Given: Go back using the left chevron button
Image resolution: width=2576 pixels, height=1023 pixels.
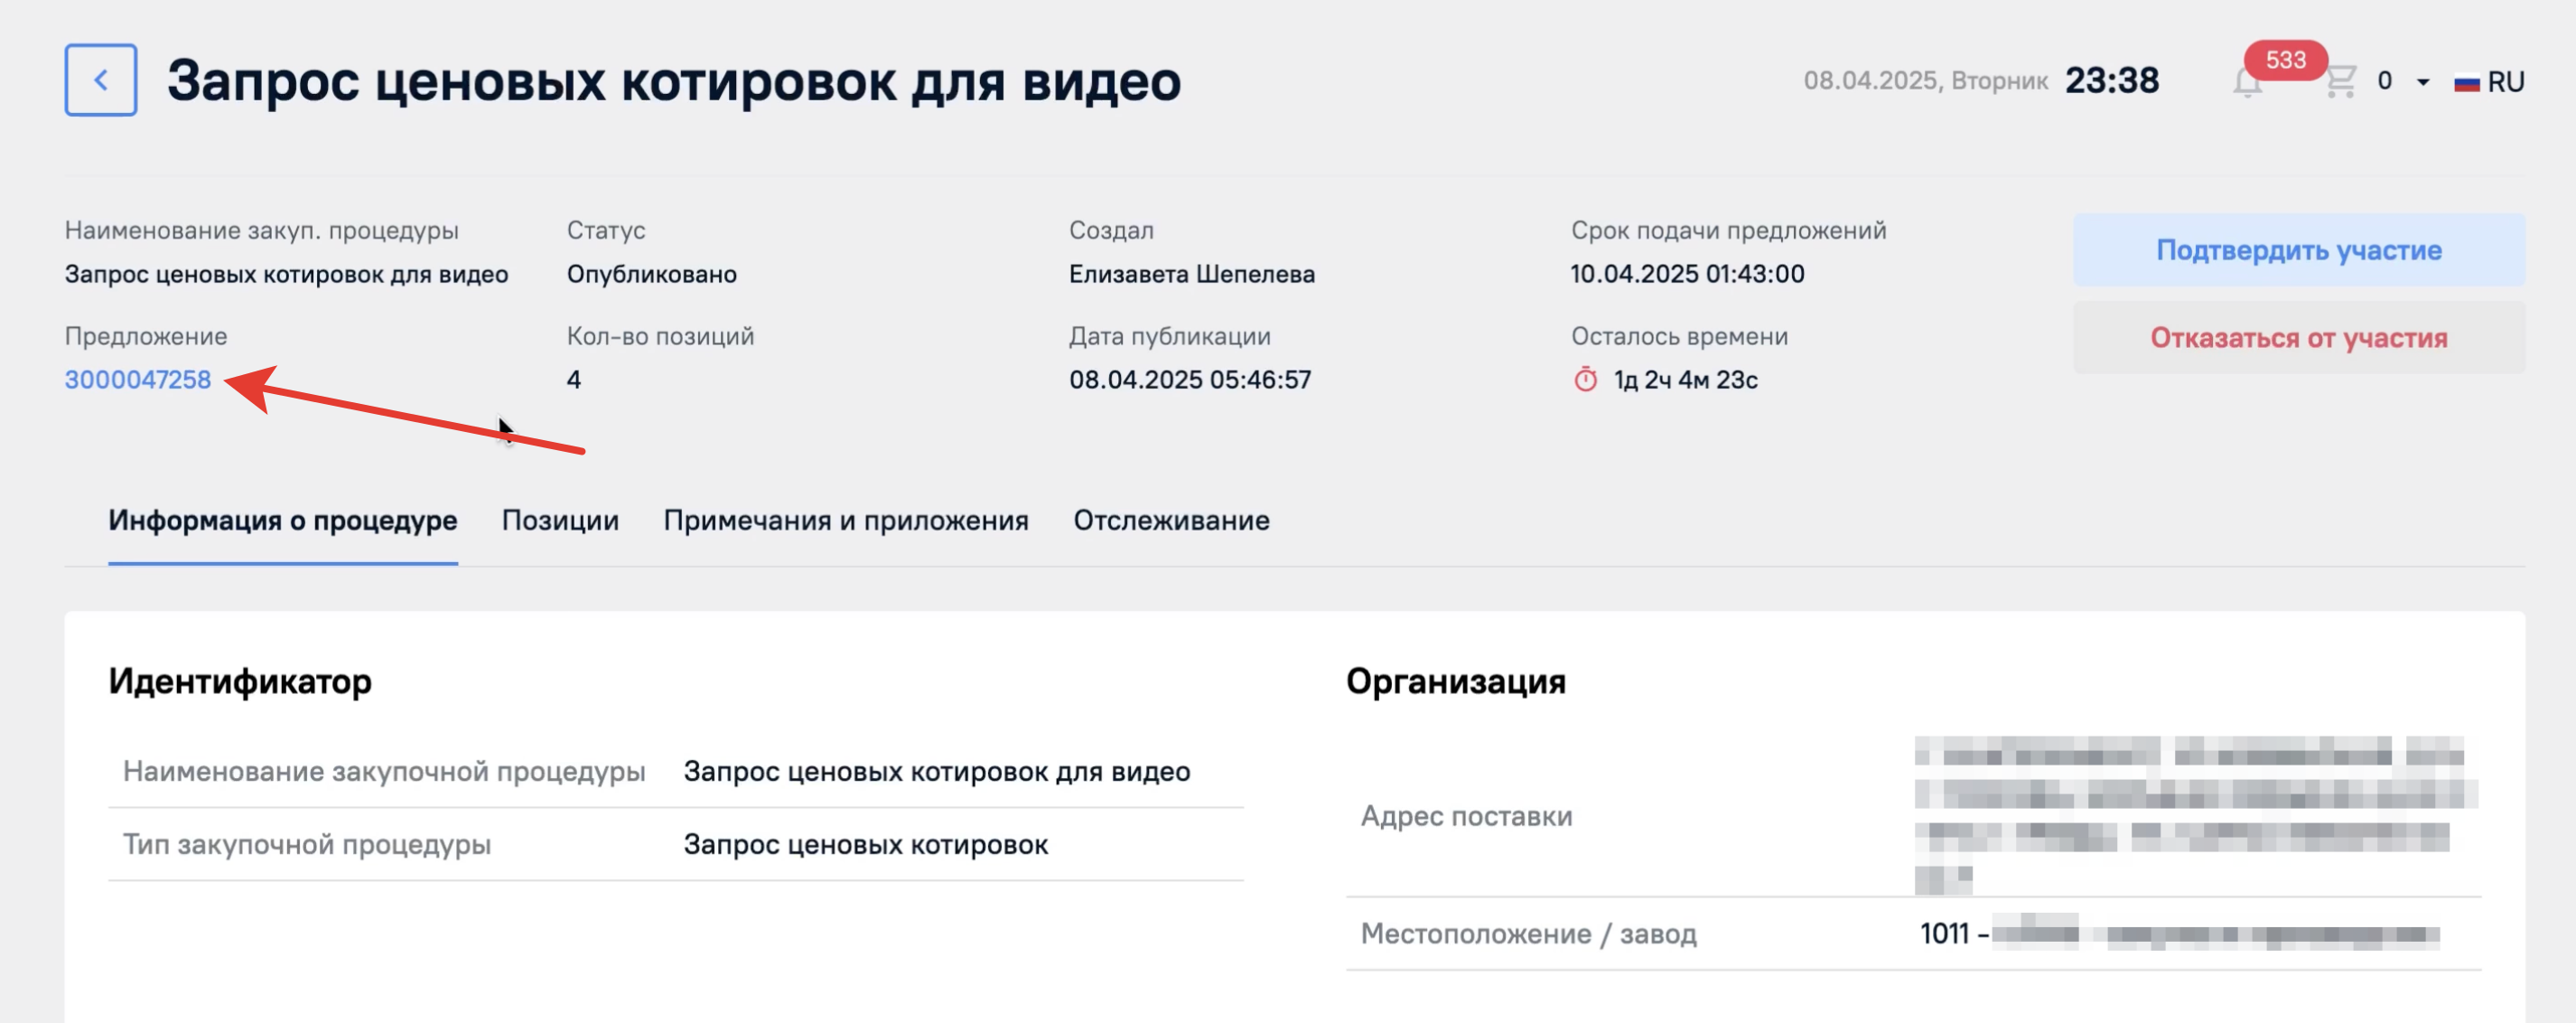Looking at the screenshot, I should (101, 80).
